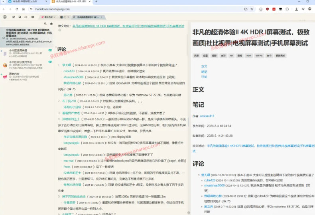Open the search icon above the note list
Viewport: 315px width, 215px height.
(45, 24)
